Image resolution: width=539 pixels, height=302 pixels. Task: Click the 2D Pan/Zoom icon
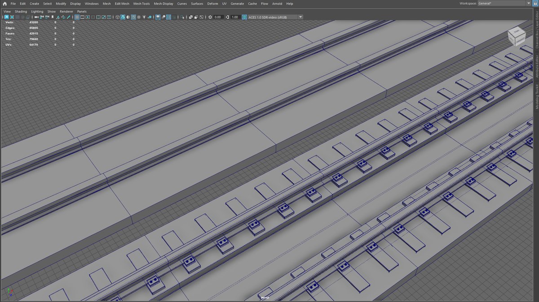63,17
